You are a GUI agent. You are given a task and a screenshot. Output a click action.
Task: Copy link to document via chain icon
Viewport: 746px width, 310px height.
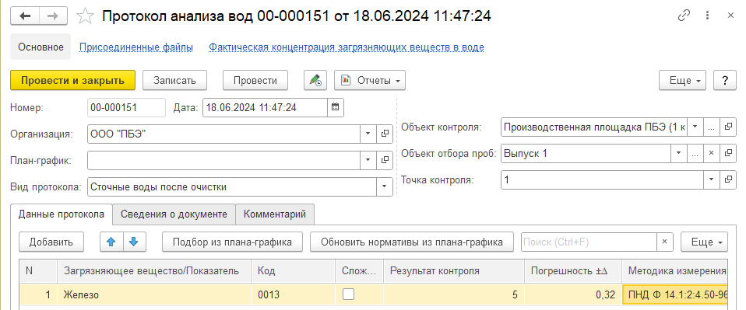(x=683, y=16)
